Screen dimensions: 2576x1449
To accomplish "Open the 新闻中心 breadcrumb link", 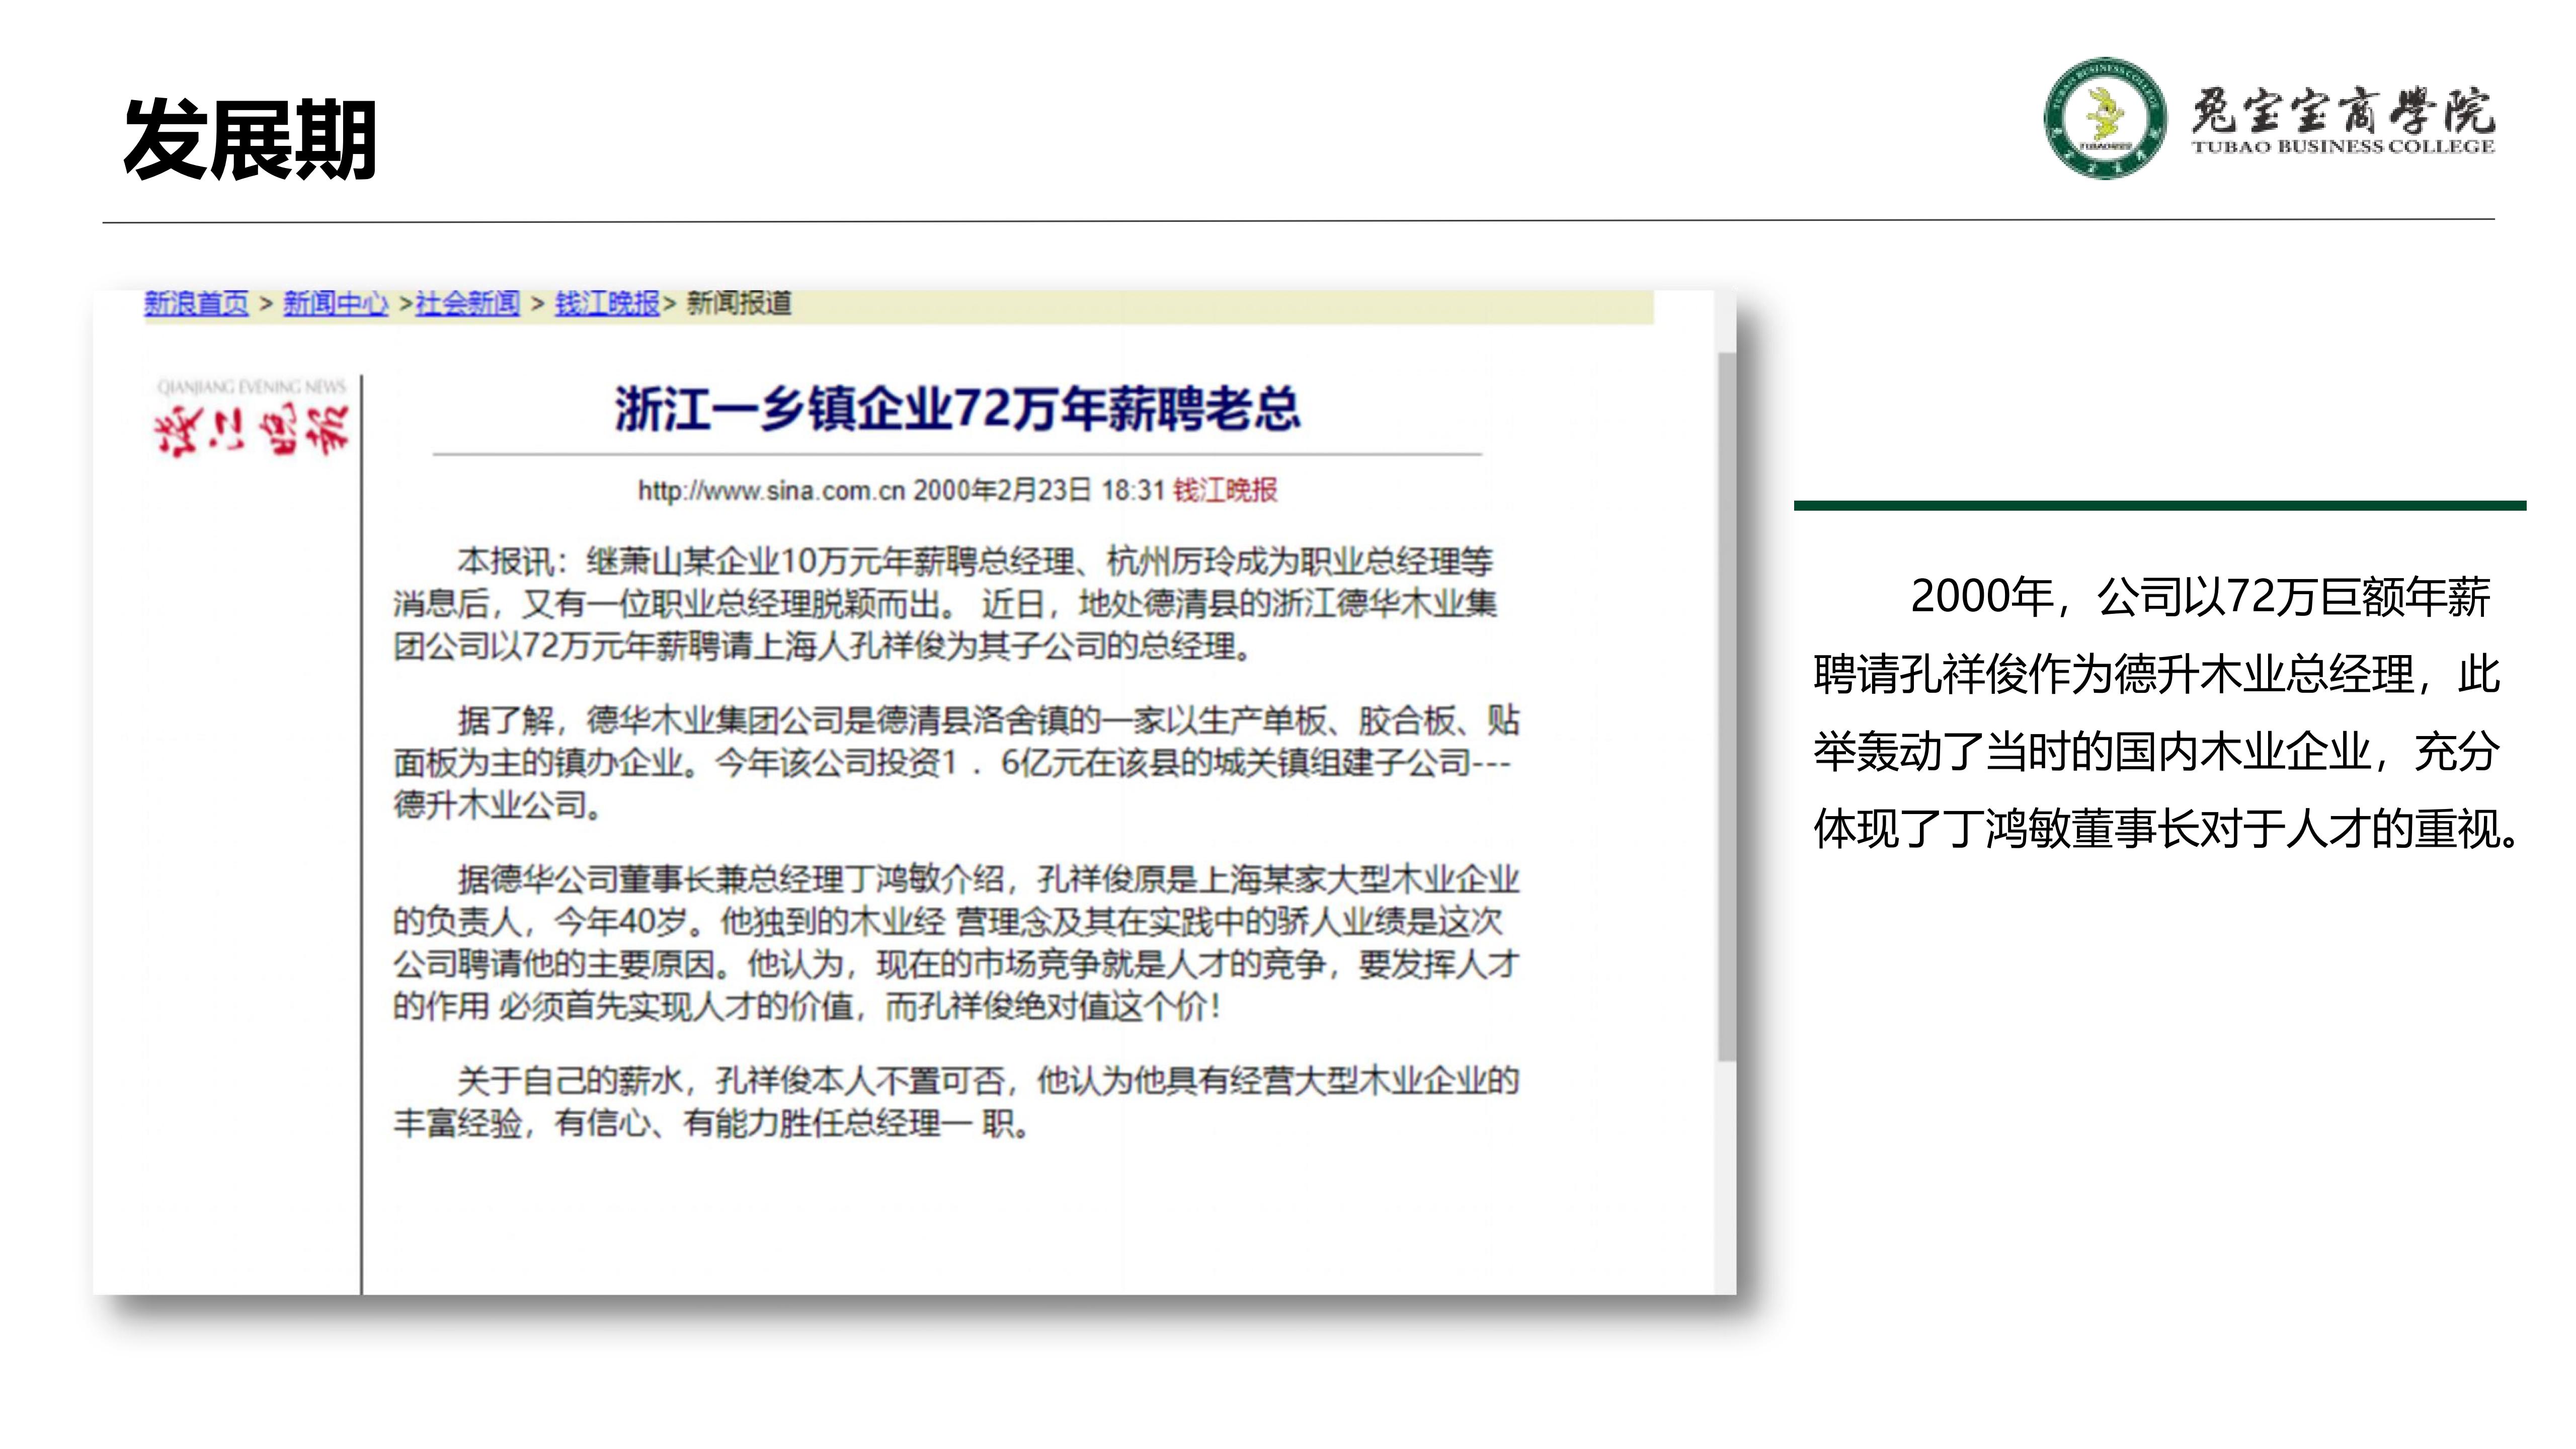I will [x=335, y=303].
